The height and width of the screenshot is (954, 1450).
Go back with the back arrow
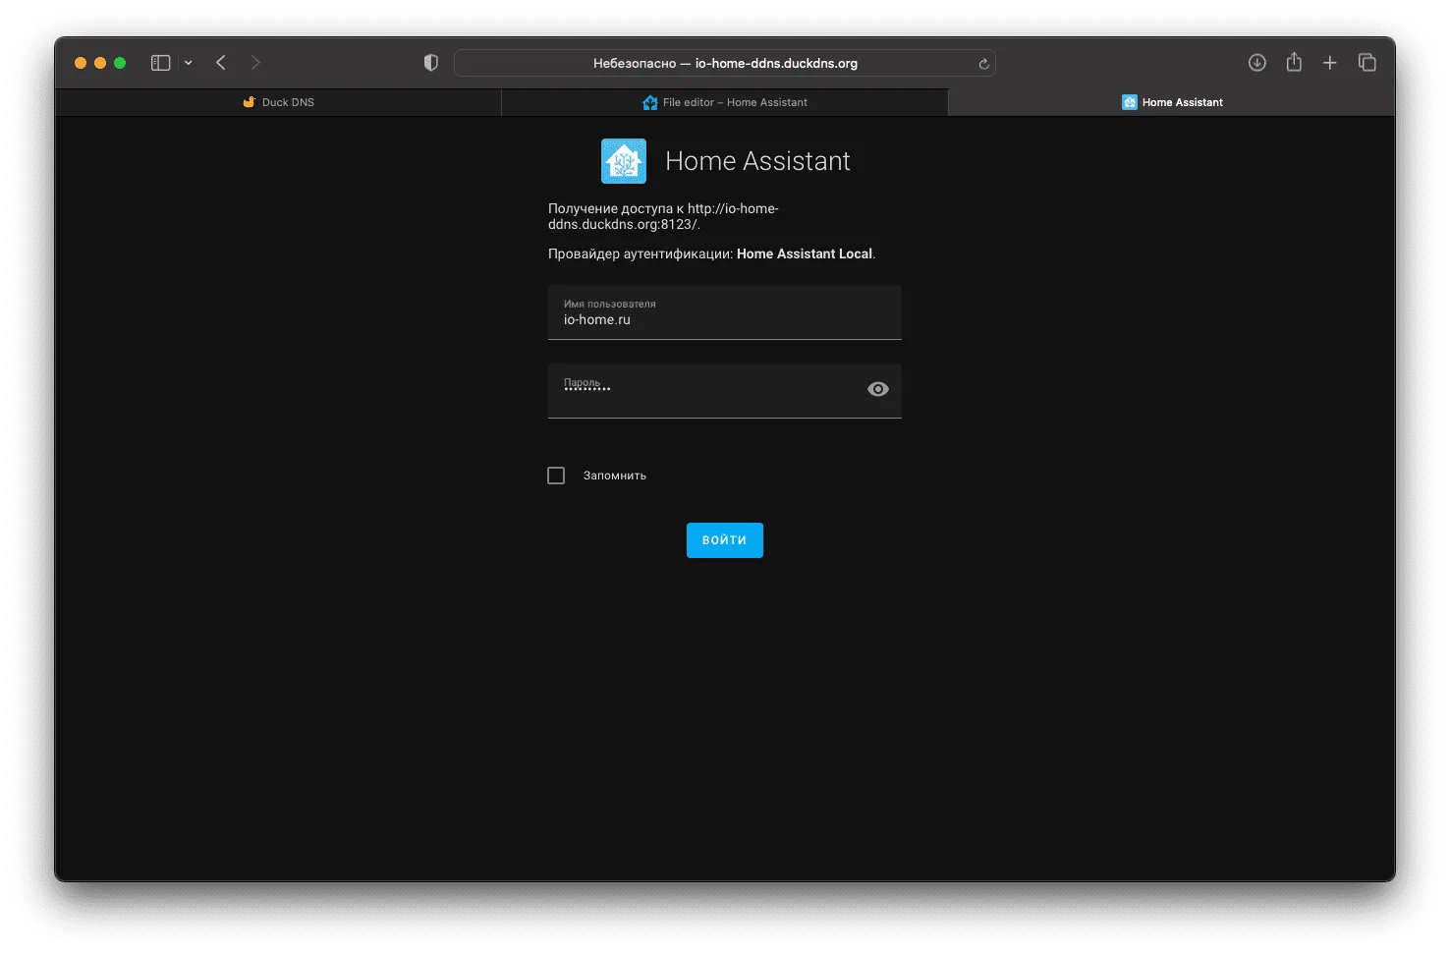coord(221,63)
